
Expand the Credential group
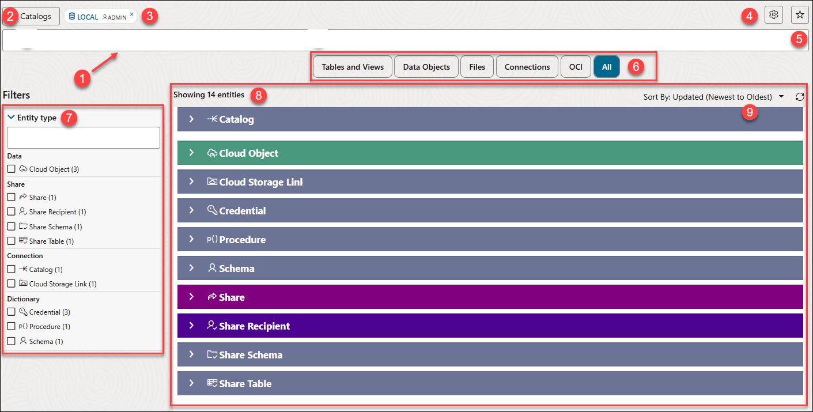click(192, 210)
